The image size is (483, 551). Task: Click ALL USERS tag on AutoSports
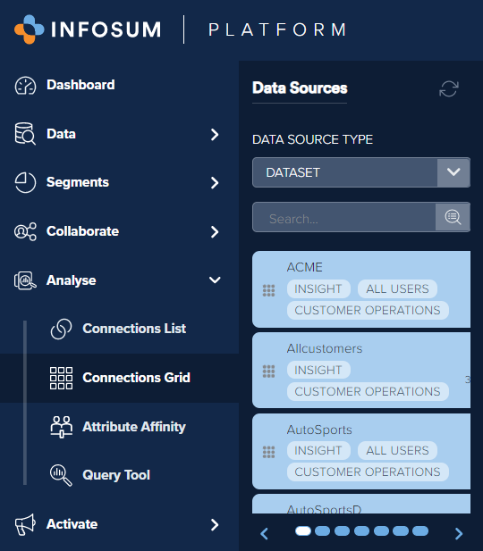coord(397,450)
